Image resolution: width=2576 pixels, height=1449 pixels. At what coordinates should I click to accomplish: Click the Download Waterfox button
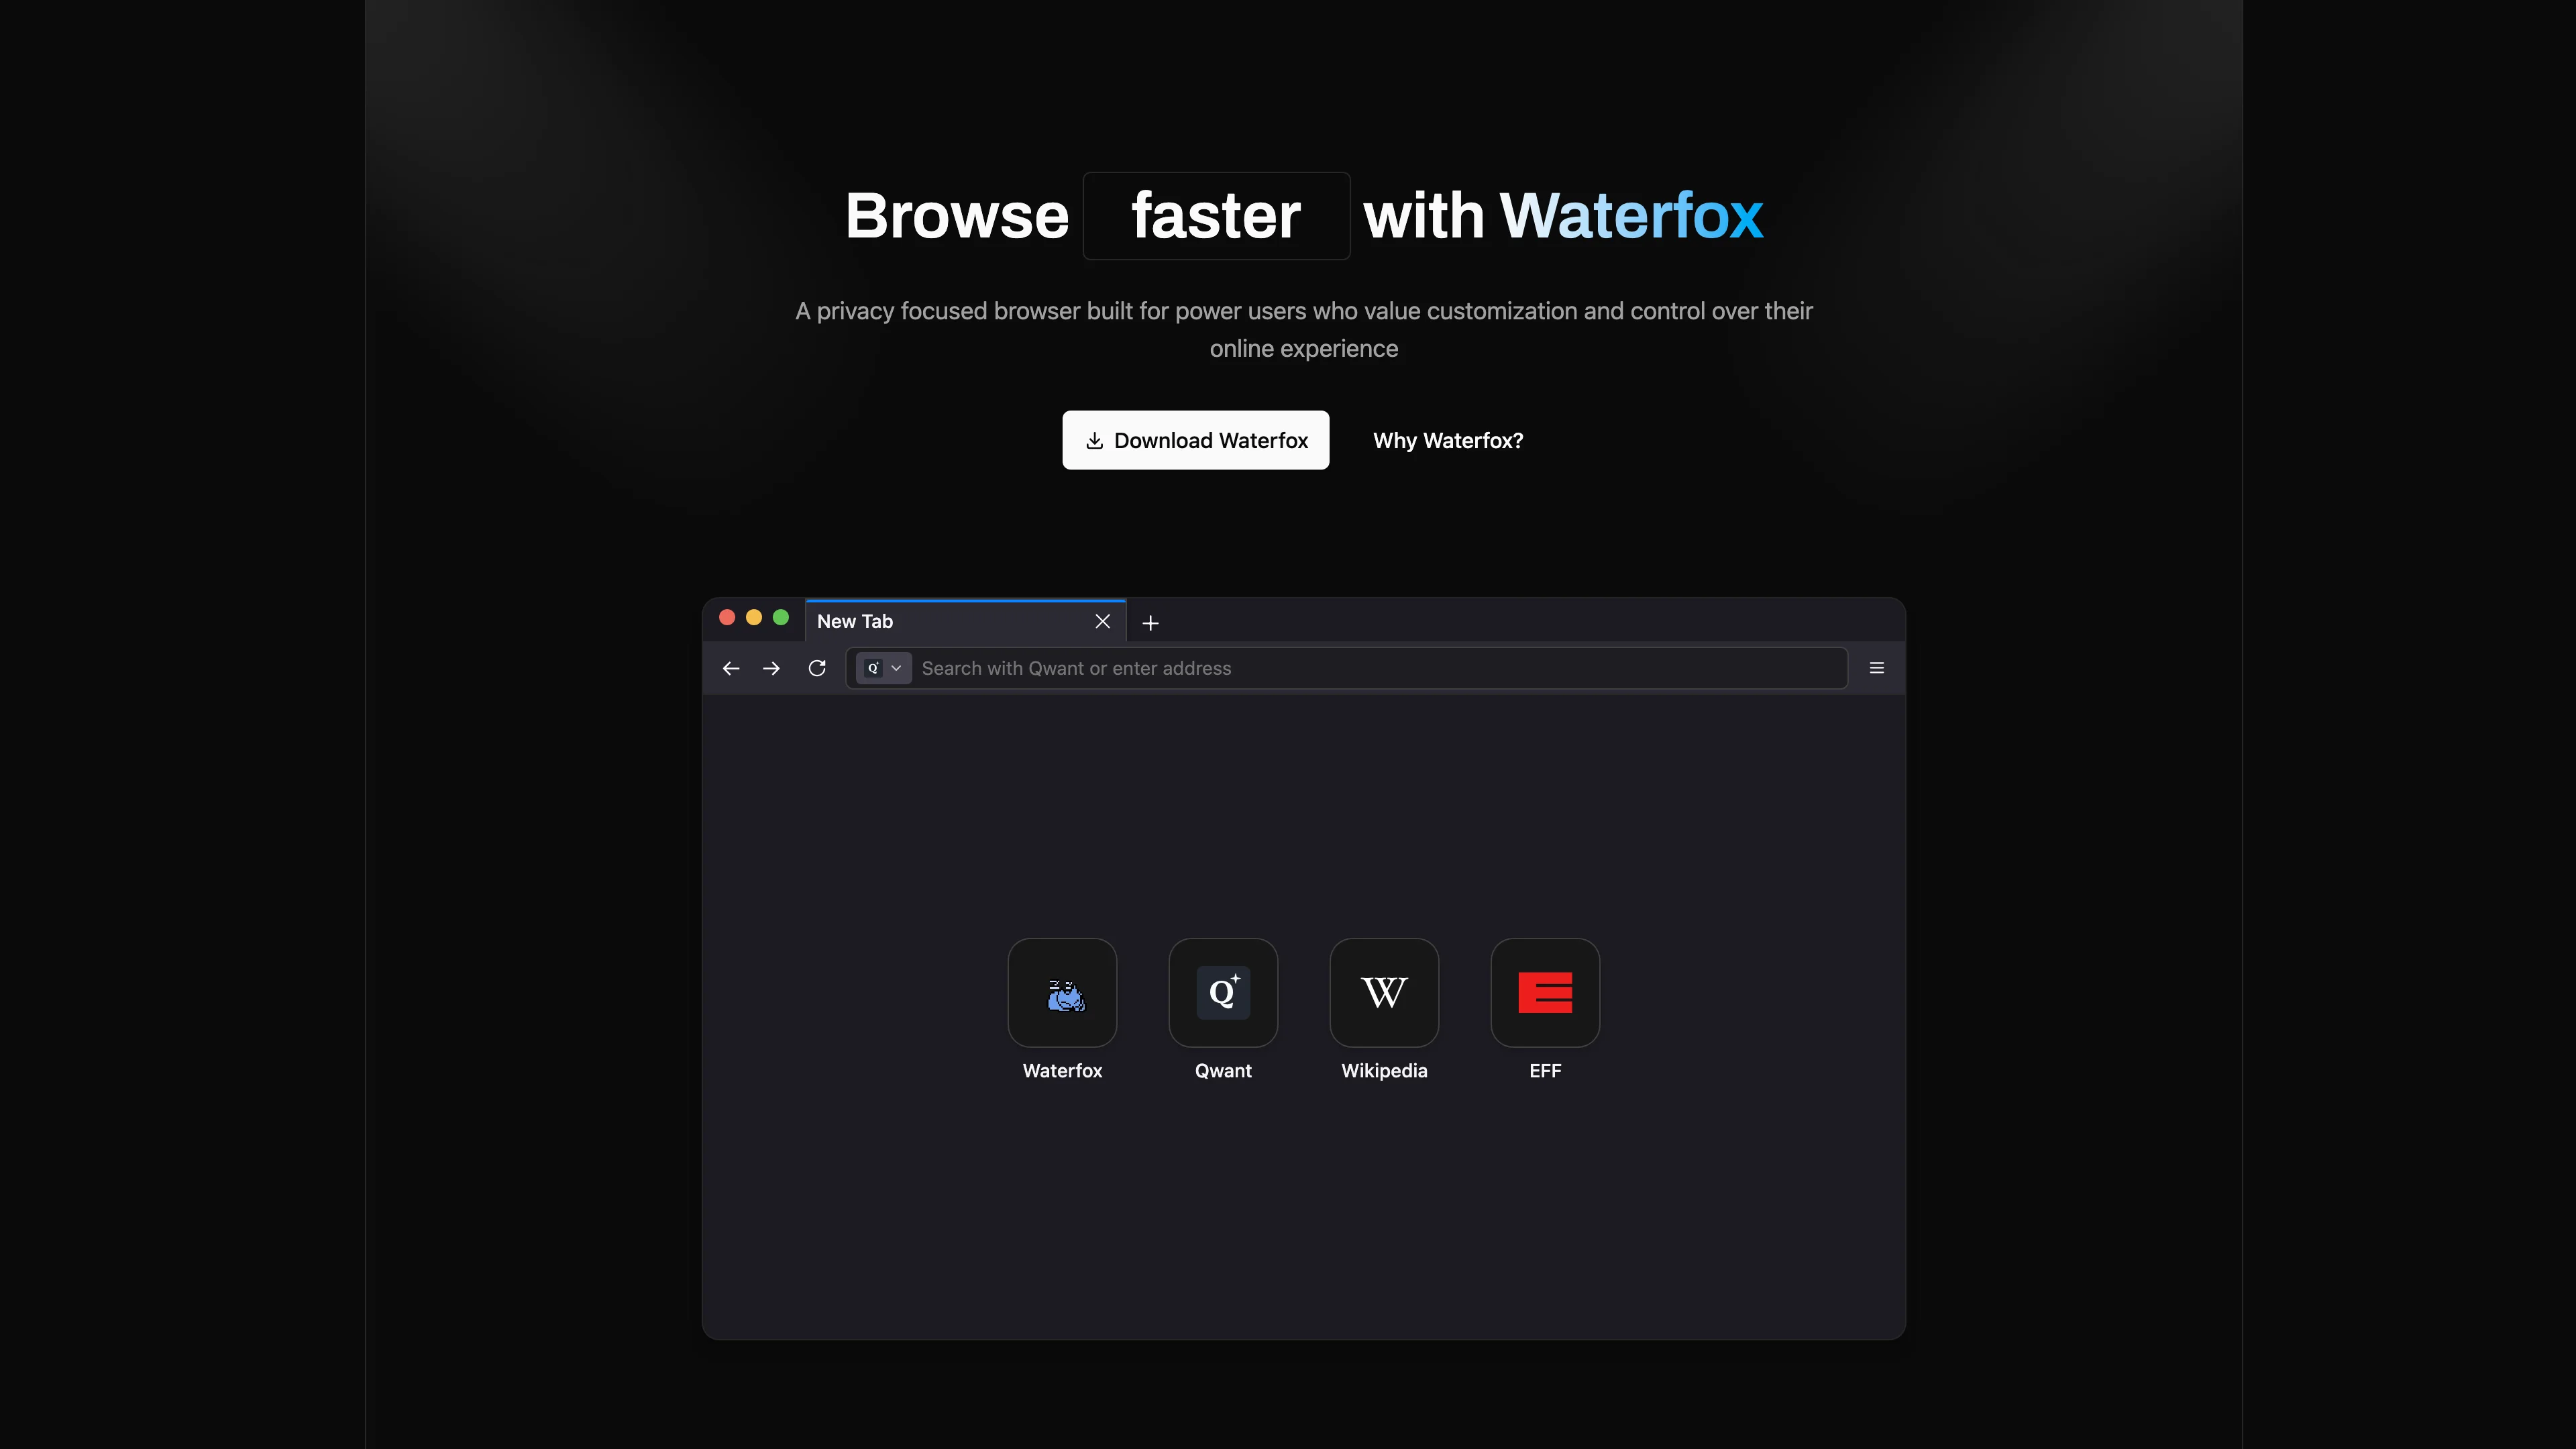(x=1195, y=440)
